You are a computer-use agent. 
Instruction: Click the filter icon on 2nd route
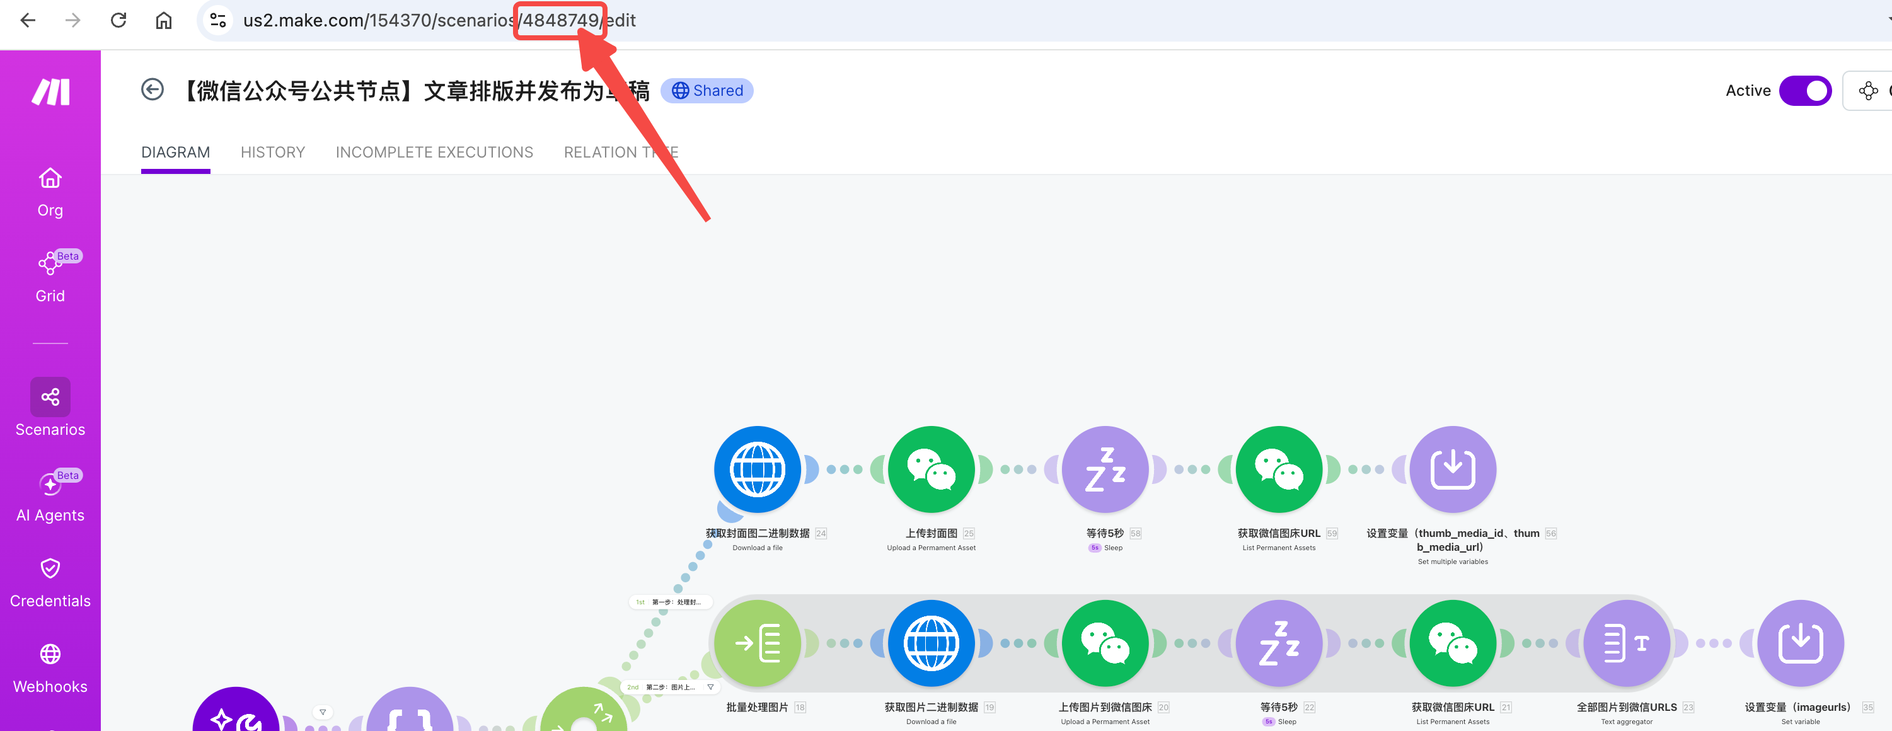coord(710,687)
